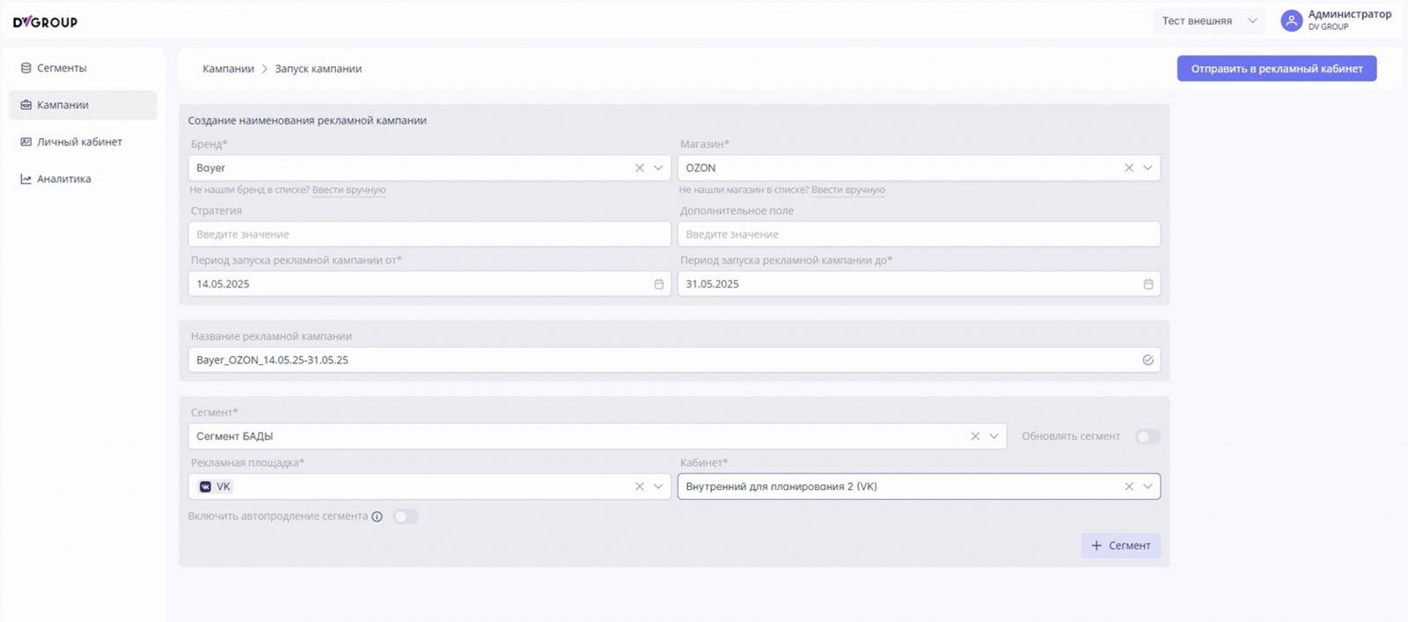1408x622 pixels.
Task: Open Сегменты in the sidebar
Action: 83,68
